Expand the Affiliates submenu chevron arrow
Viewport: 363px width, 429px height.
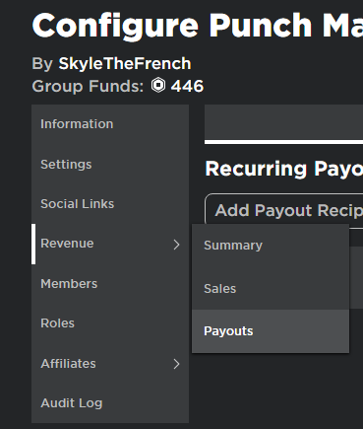pos(176,364)
